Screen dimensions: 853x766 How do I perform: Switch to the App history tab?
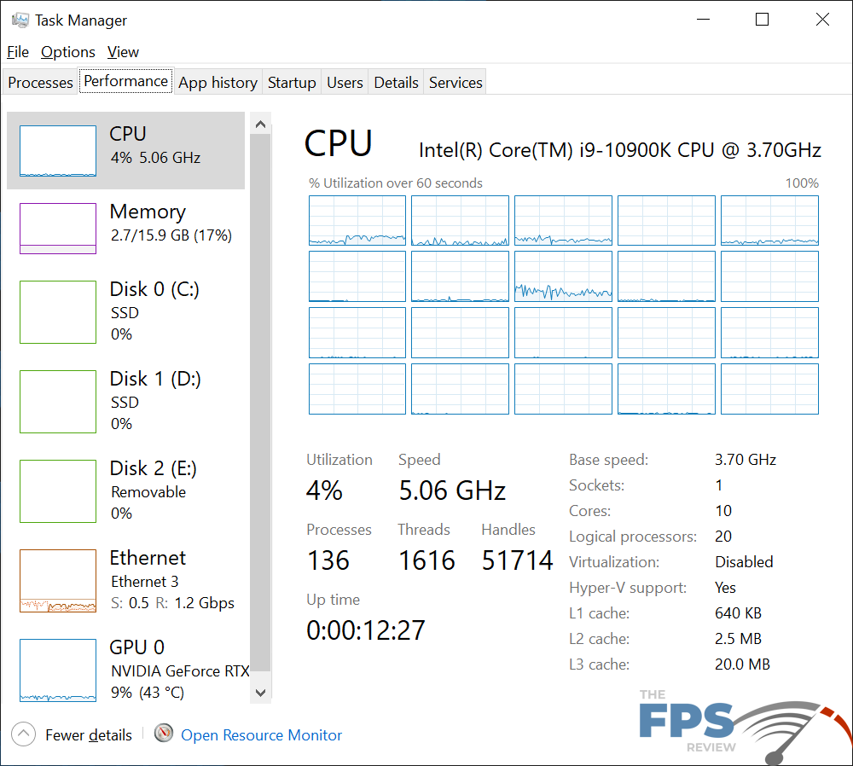point(218,82)
